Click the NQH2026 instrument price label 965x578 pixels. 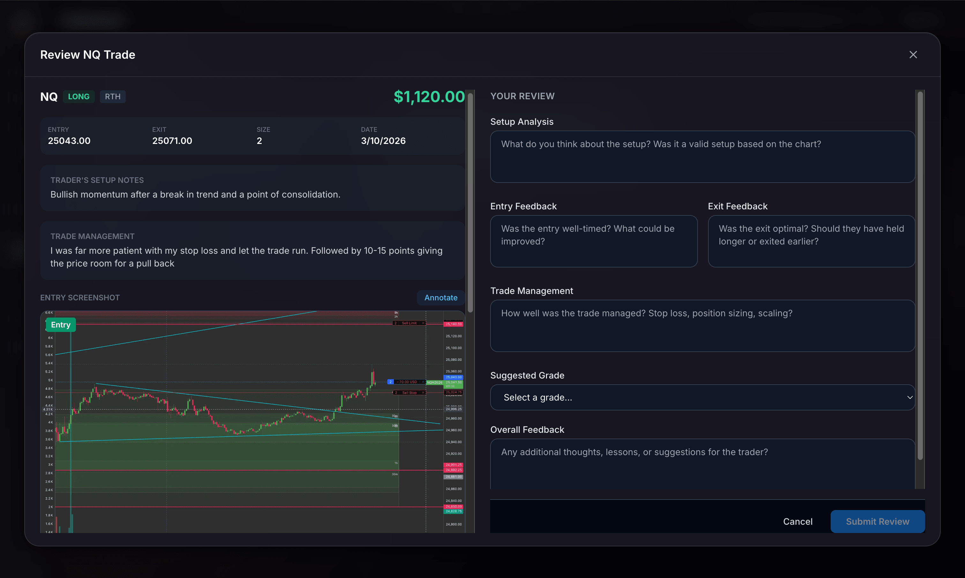[x=435, y=383]
